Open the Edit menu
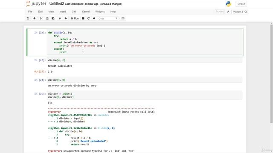This screenshot has height=153, width=273. click(41, 11)
